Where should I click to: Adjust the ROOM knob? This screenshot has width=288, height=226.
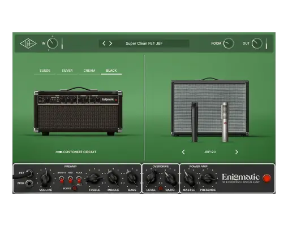229,44
